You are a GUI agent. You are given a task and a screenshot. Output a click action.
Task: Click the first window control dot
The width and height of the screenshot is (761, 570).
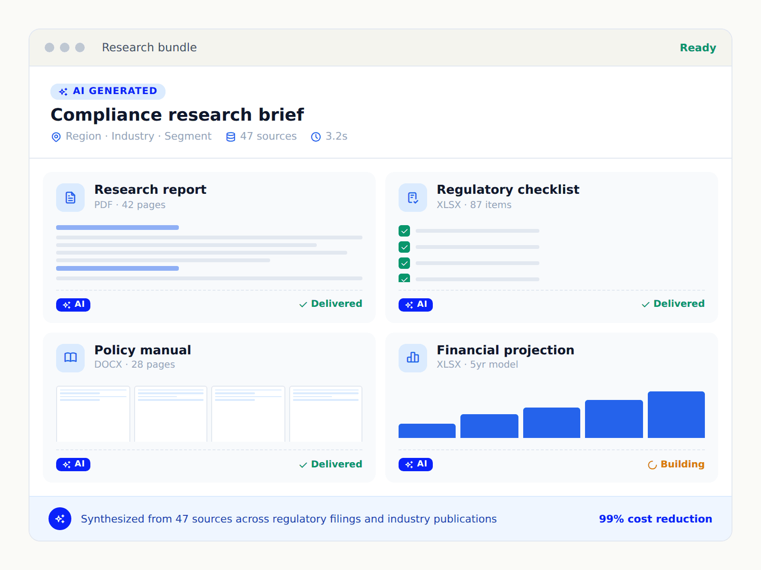(49, 47)
